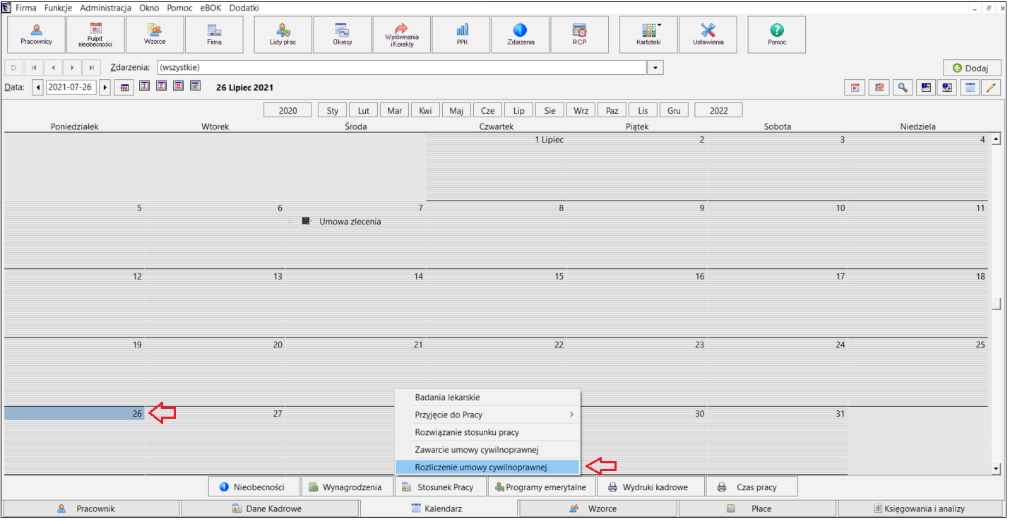Image resolution: width=1010 pixels, height=524 pixels.
Task: Open the Pracownicy toolbar button
Action: coord(36,35)
